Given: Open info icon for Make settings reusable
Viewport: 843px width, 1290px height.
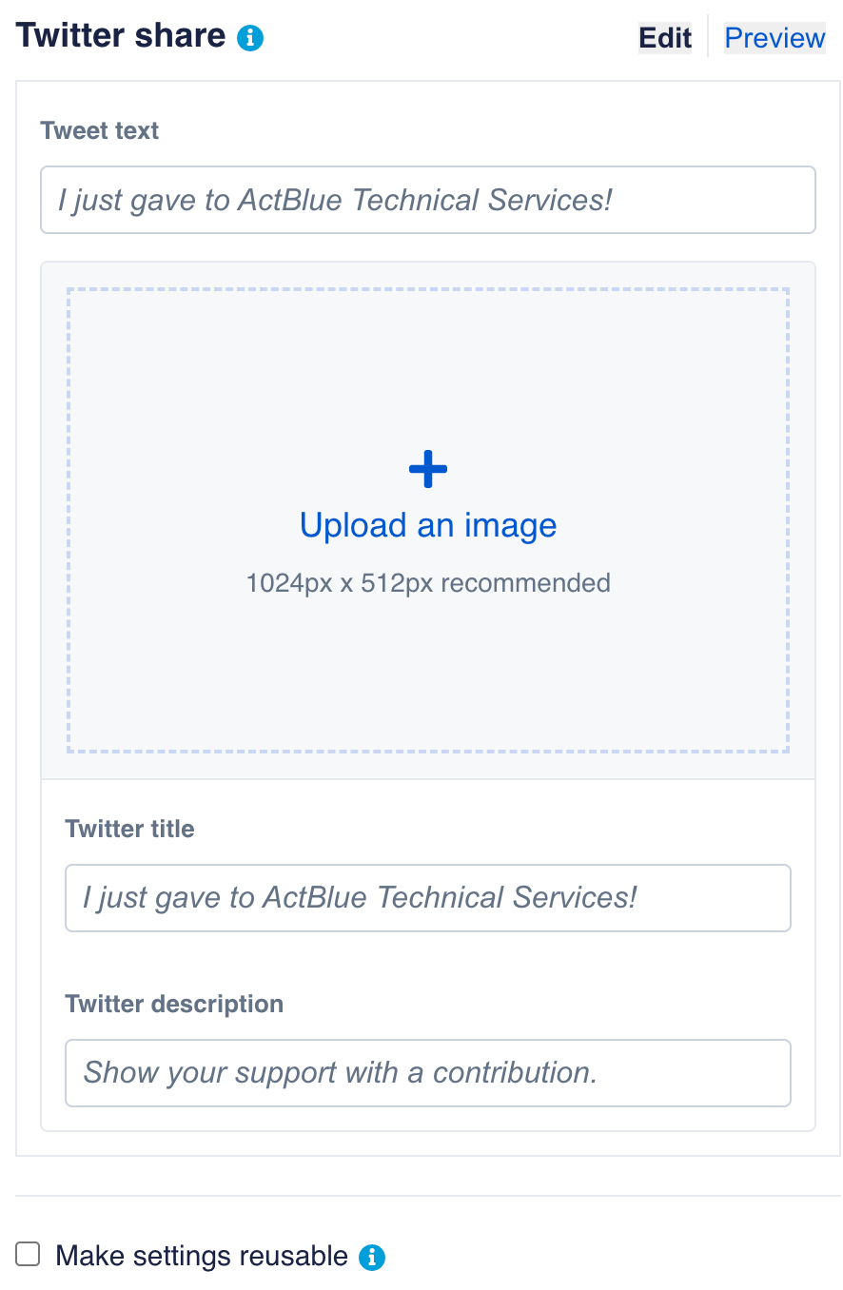Looking at the screenshot, I should [372, 1258].
